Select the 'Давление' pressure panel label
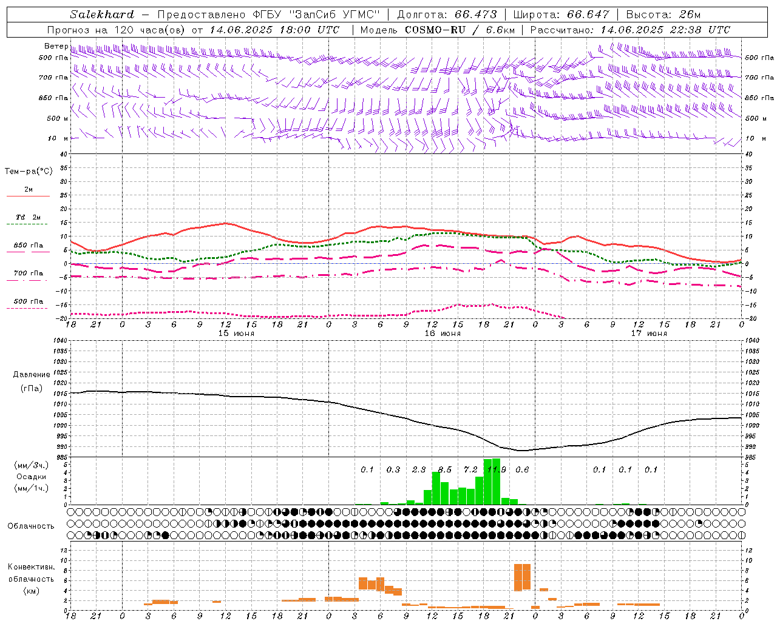The height and width of the screenshot is (621, 777). coord(32,375)
